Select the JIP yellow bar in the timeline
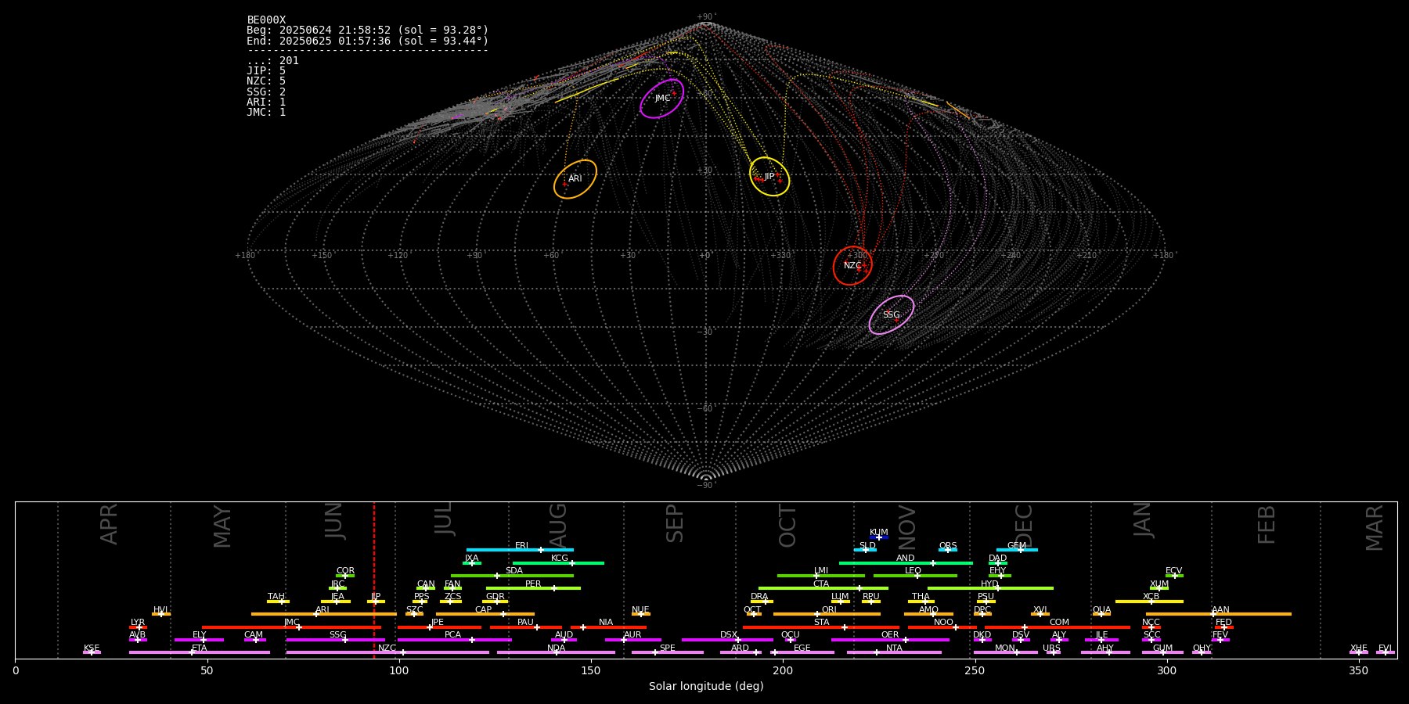Viewport: 1409px width, 704px height. (376, 602)
